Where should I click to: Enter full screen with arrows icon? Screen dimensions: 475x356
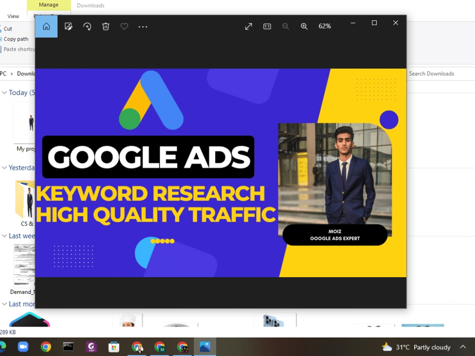248,26
